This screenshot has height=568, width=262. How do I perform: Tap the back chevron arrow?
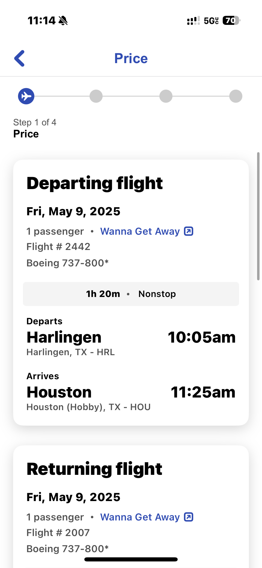click(20, 58)
